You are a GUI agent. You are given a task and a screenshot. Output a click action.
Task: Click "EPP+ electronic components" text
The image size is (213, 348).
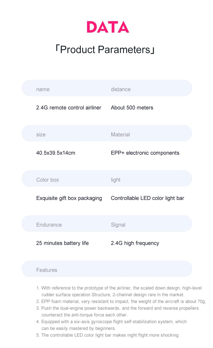(x=145, y=153)
